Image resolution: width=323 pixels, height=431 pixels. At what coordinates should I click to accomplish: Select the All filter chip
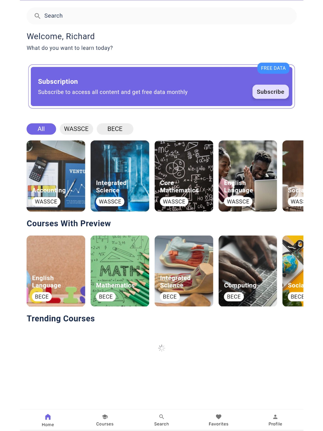coord(41,129)
